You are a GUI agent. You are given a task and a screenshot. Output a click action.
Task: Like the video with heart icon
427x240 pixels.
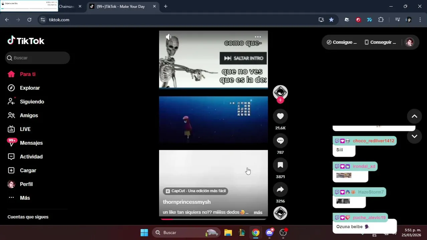(x=280, y=116)
